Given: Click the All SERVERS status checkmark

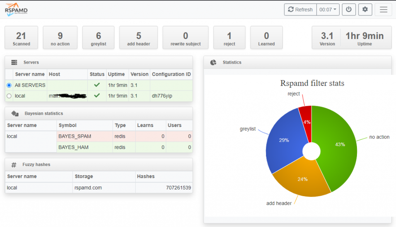Looking at the screenshot, I should (97, 85).
